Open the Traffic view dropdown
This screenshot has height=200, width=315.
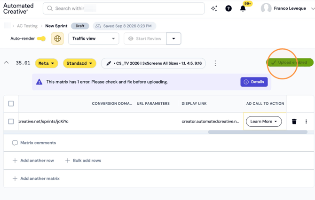94,38
